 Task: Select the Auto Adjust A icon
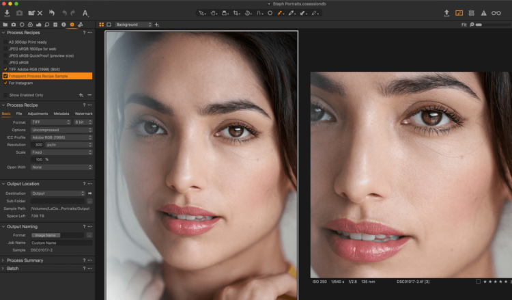85,13
